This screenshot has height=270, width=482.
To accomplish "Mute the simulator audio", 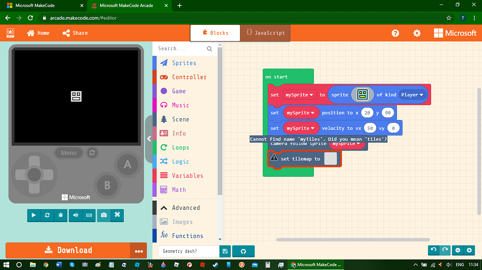I will pyautogui.click(x=75, y=215).
